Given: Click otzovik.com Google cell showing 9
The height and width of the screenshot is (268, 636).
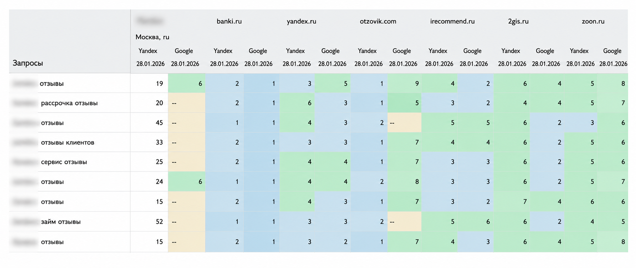Looking at the screenshot, I should pos(404,83).
